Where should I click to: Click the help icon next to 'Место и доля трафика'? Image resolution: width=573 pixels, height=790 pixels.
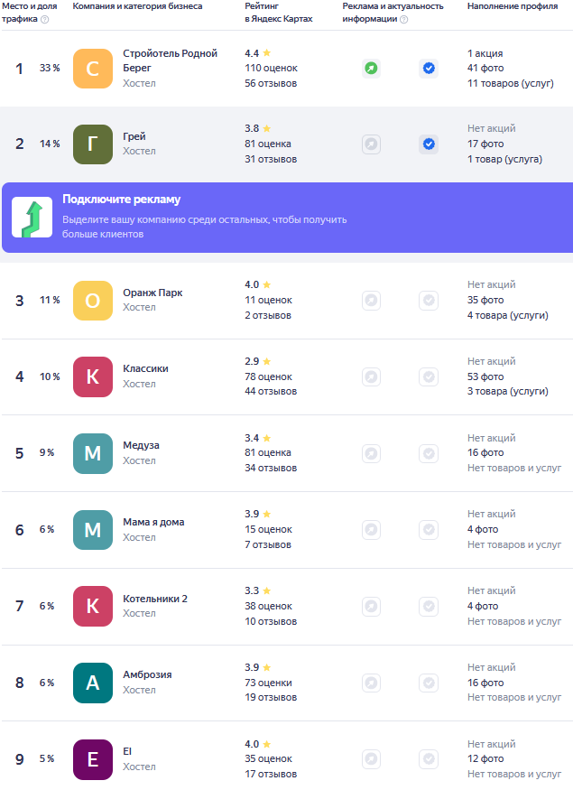(x=45, y=20)
